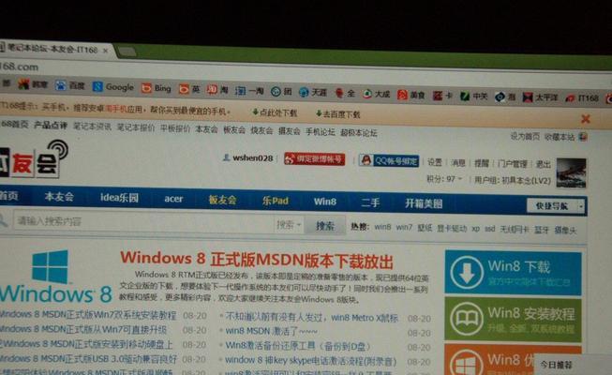Open the 搜索 type dropdown in search box
Screen dimensions: 612x375
coord(289,225)
